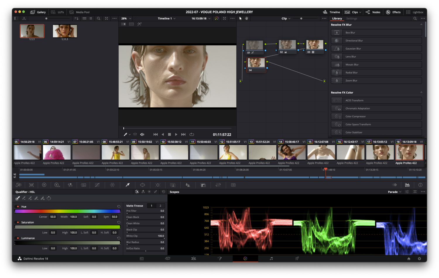The height and width of the screenshot is (278, 439).
Task: Toggle the Nodes panel button
Action: 373,12
